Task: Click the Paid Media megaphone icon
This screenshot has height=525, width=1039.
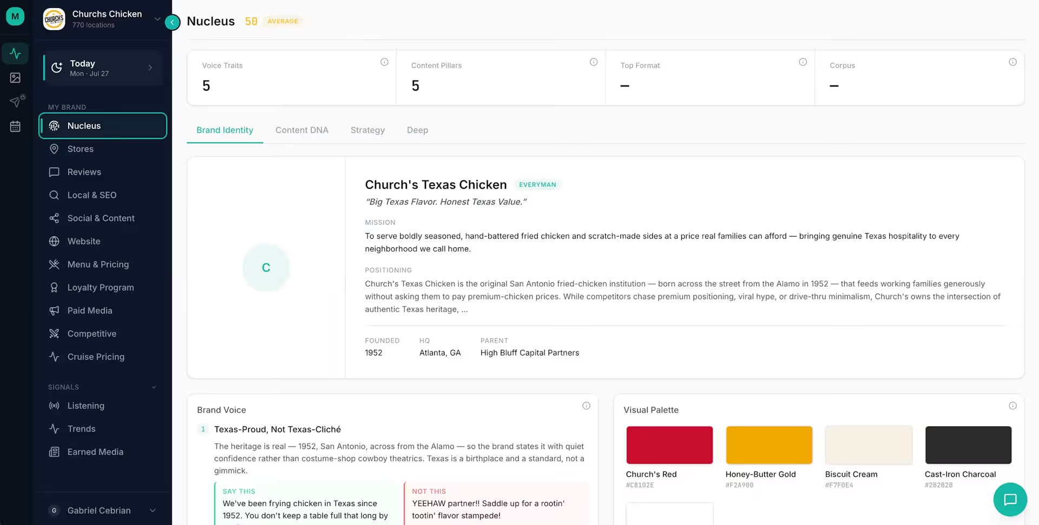Action: coord(54,310)
